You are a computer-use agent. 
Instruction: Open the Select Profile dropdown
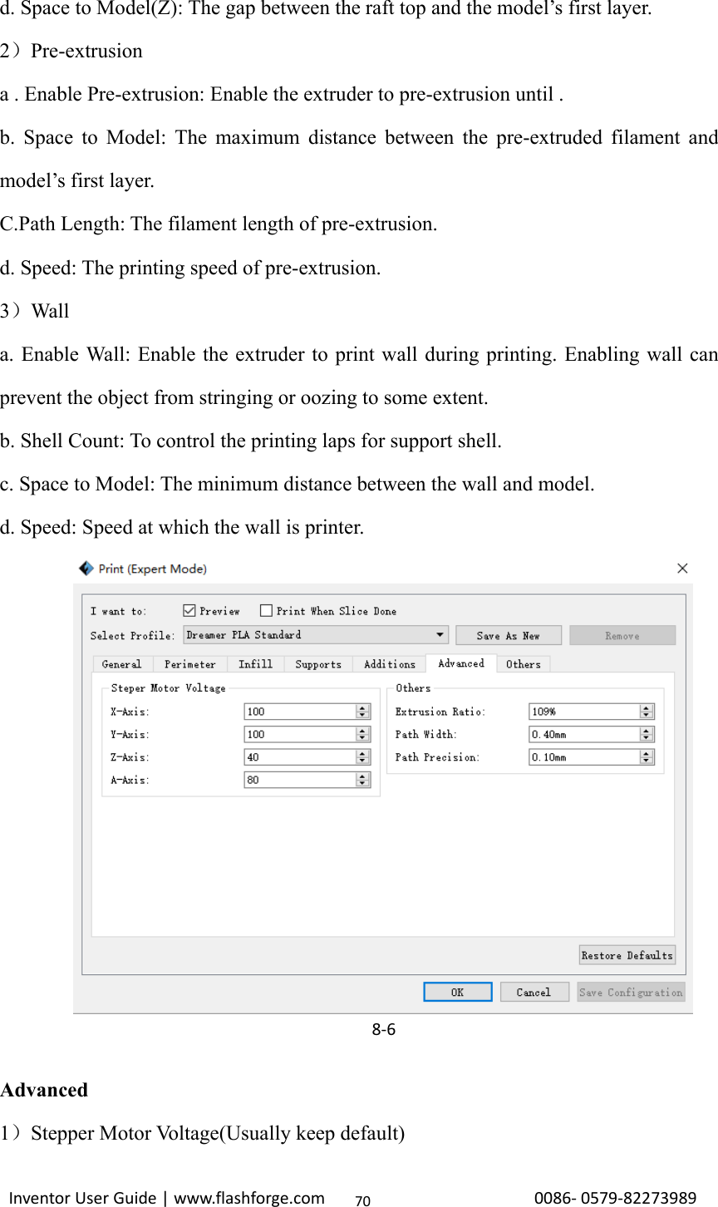[316, 635]
